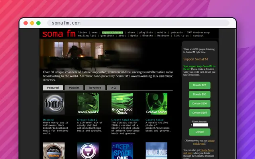Open the listen menu link
255x159 pixels.
click(x=82, y=33)
